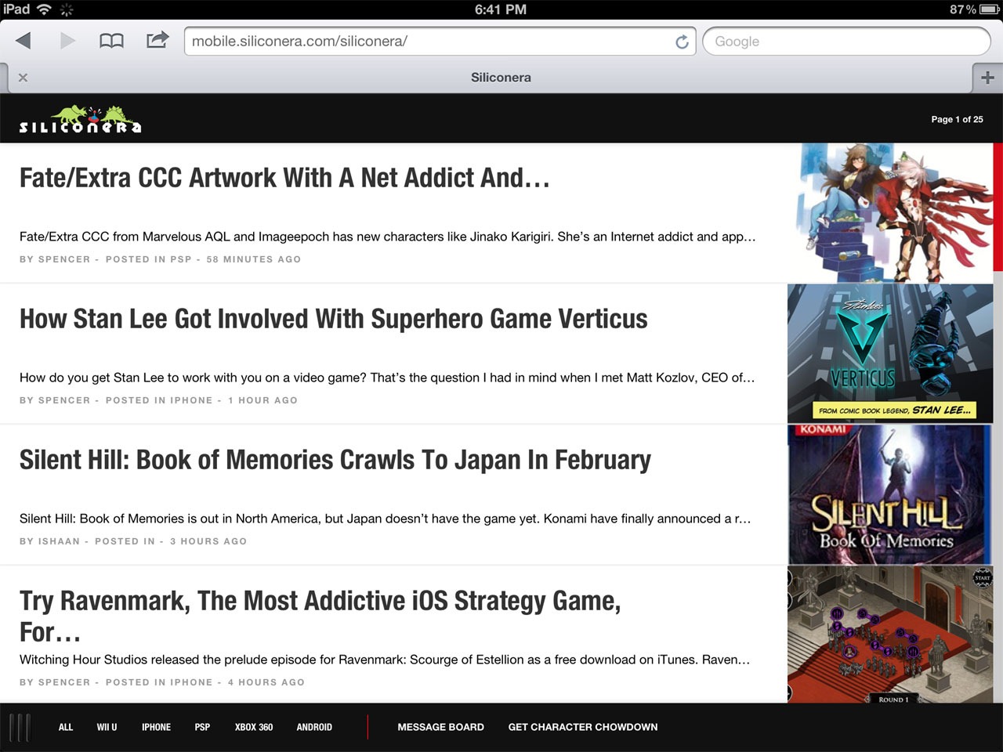Tap the share action icon
Image resolution: width=1003 pixels, height=752 pixels.
[x=158, y=40]
